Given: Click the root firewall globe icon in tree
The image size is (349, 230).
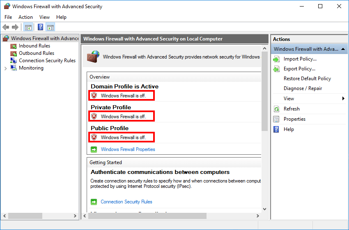Looking at the screenshot, I should pos(6,38).
